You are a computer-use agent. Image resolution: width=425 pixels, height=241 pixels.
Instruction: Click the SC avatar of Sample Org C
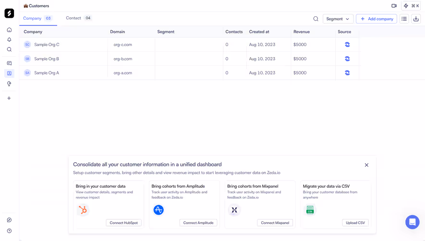[27, 45]
